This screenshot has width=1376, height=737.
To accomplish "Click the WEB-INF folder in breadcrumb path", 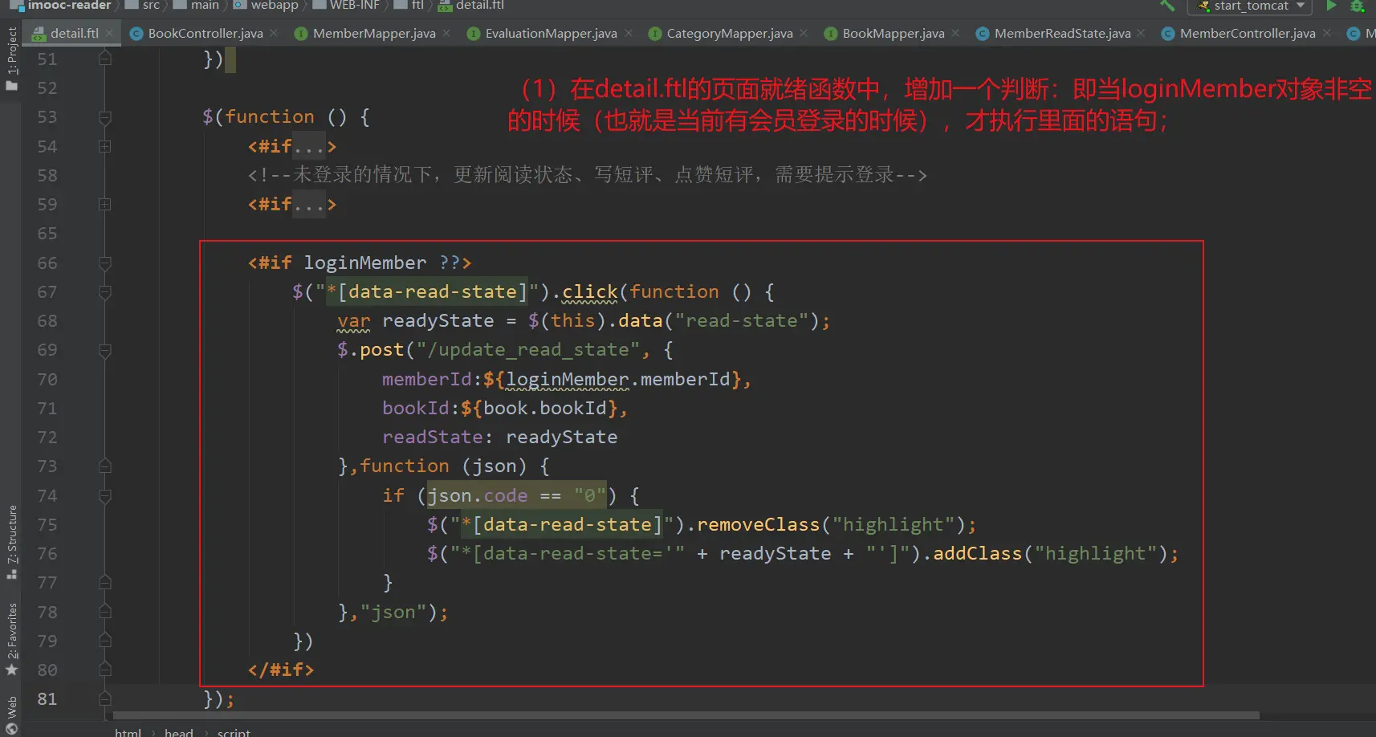I will [x=354, y=6].
